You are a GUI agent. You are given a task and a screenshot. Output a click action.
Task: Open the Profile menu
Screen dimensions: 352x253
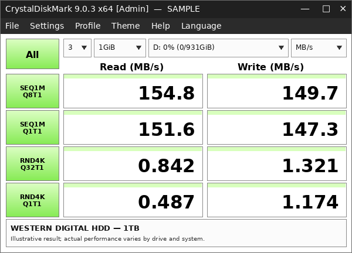pyautogui.click(x=88, y=26)
